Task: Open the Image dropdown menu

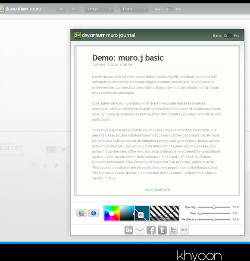Action: coord(99,9)
